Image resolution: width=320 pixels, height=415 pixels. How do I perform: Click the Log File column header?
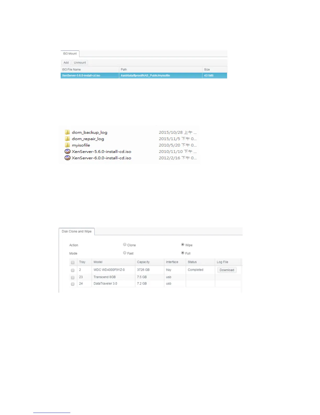click(x=228, y=262)
